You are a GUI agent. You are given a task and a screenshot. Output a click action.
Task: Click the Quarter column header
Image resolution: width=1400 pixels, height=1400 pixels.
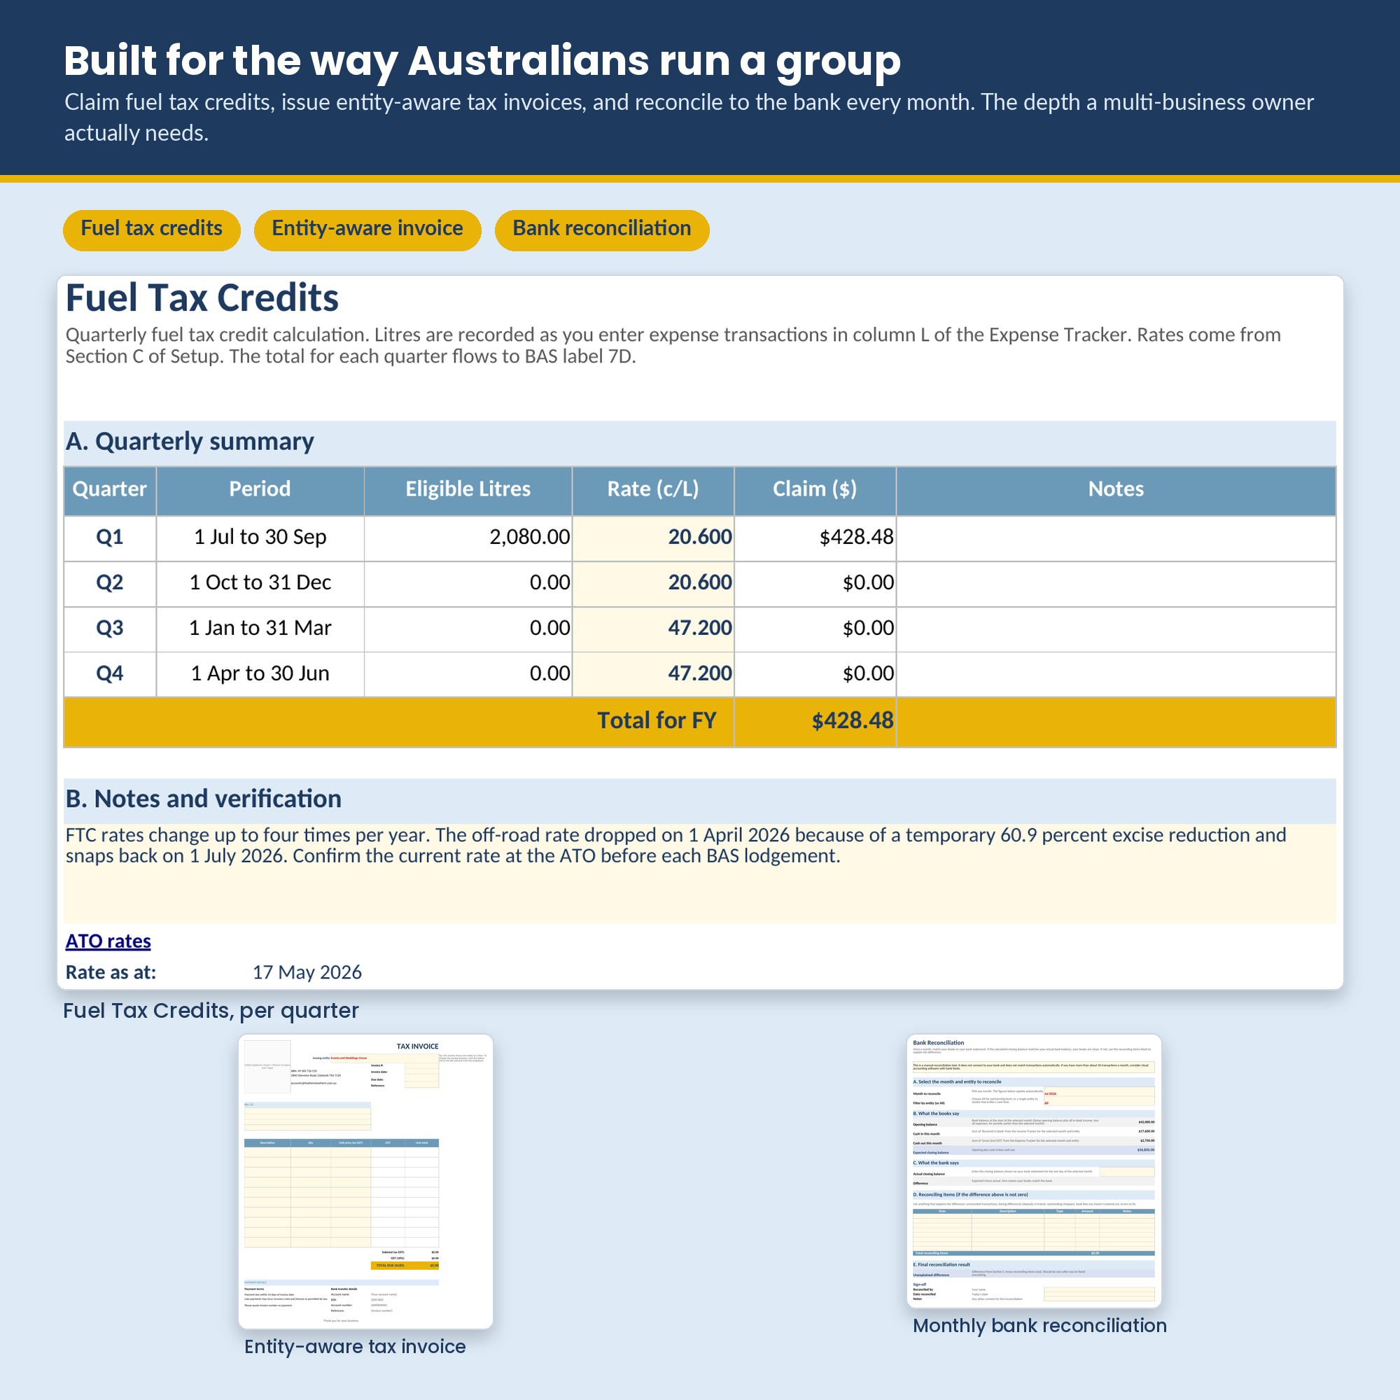(109, 490)
